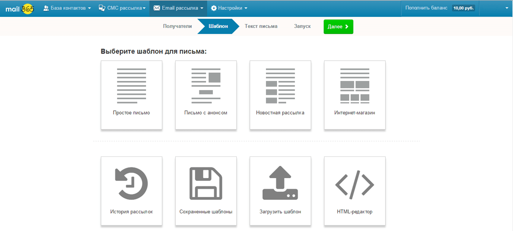Click the 10,00 руб. balance badge
Screen dimensions: 513x231
point(463,8)
